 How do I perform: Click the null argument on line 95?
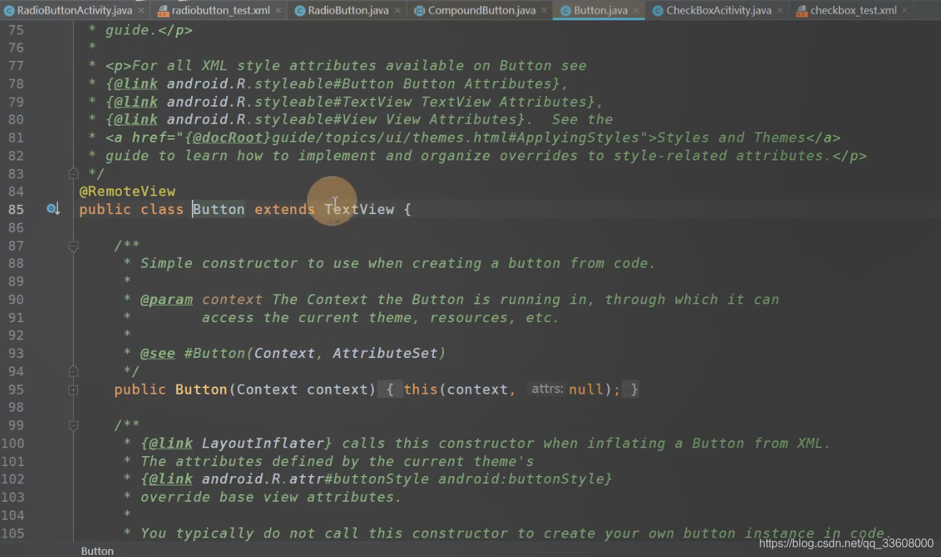coord(587,389)
